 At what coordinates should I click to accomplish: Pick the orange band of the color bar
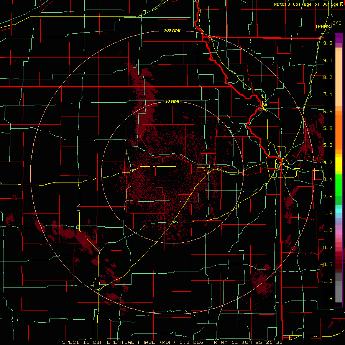pos(338,132)
